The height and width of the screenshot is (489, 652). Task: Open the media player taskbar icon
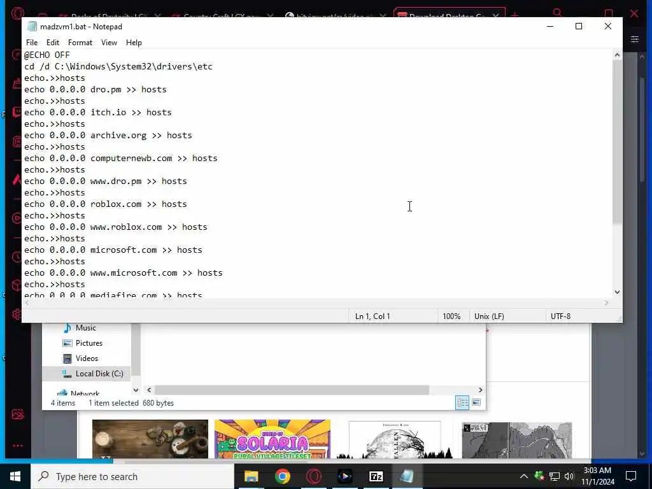pos(344,476)
